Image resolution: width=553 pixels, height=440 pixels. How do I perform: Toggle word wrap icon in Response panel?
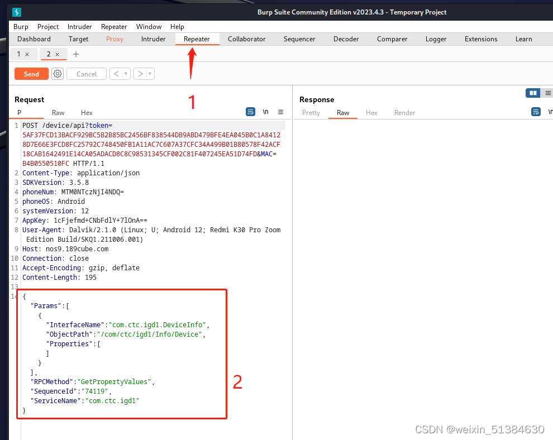(x=536, y=112)
